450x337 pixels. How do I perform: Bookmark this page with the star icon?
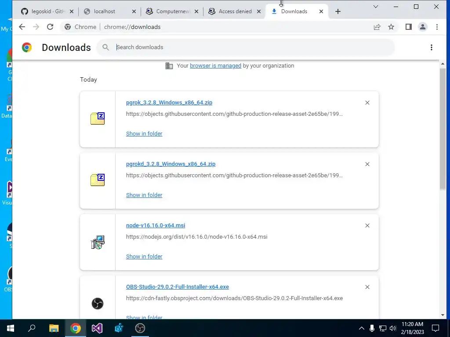[x=391, y=27]
